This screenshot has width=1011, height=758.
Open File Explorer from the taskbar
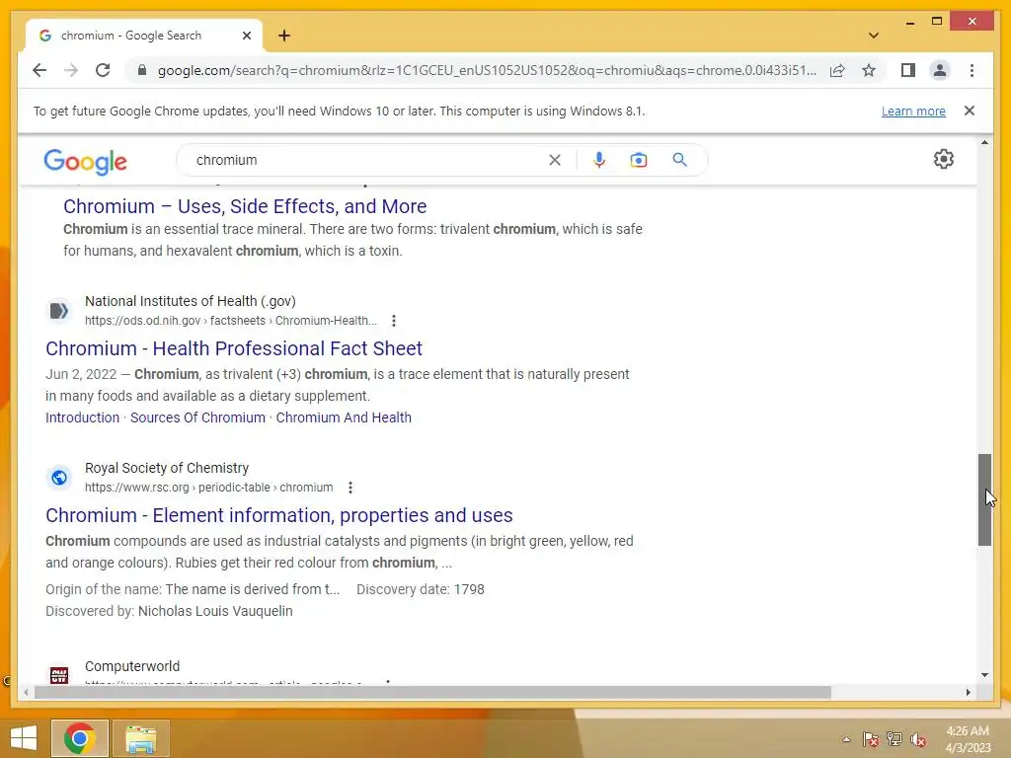[x=140, y=738]
